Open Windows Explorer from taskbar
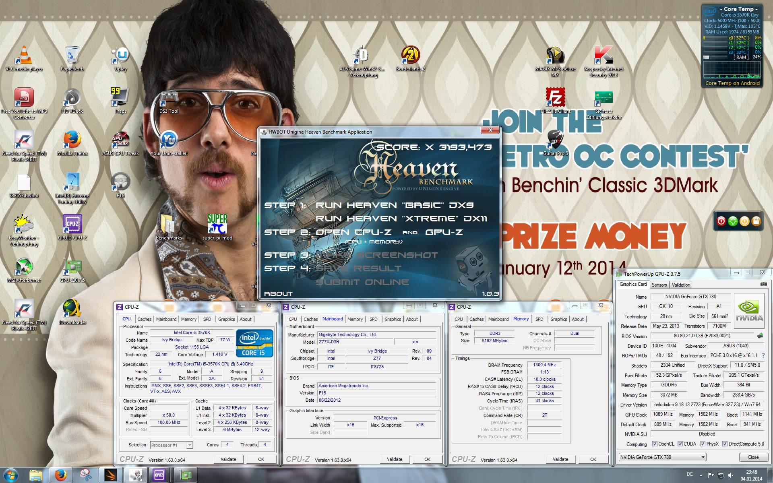Image resolution: width=773 pixels, height=483 pixels. pos(36,475)
